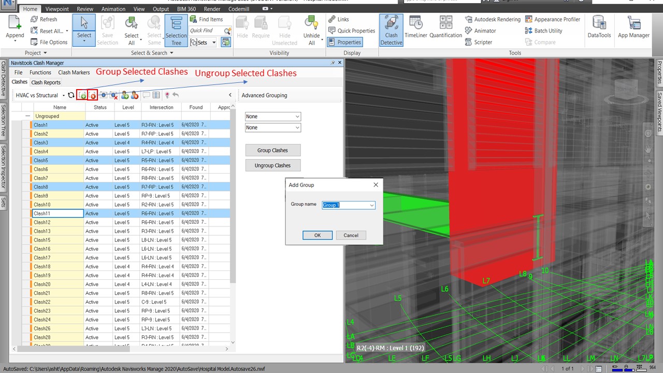Open the Quantification tool
Screen dimensions: 663x373
[445, 27]
